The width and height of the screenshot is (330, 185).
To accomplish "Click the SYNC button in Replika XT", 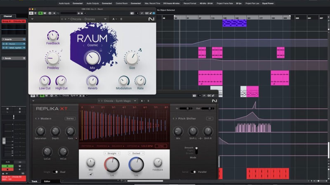I will point(161,146).
